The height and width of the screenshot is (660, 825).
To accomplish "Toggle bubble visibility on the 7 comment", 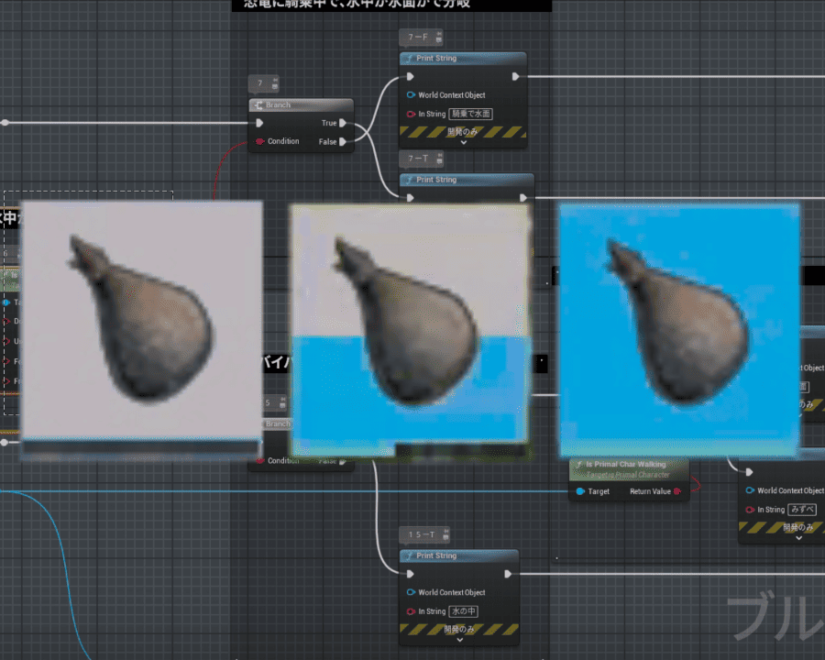I will click(x=275, y=86).
